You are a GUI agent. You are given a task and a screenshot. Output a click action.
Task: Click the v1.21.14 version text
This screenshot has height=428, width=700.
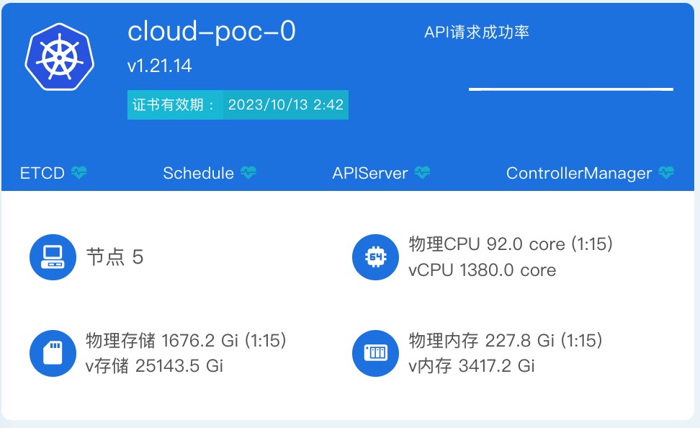tap(159, 66)
